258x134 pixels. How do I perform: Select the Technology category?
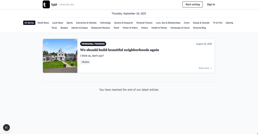click(105, 23)
